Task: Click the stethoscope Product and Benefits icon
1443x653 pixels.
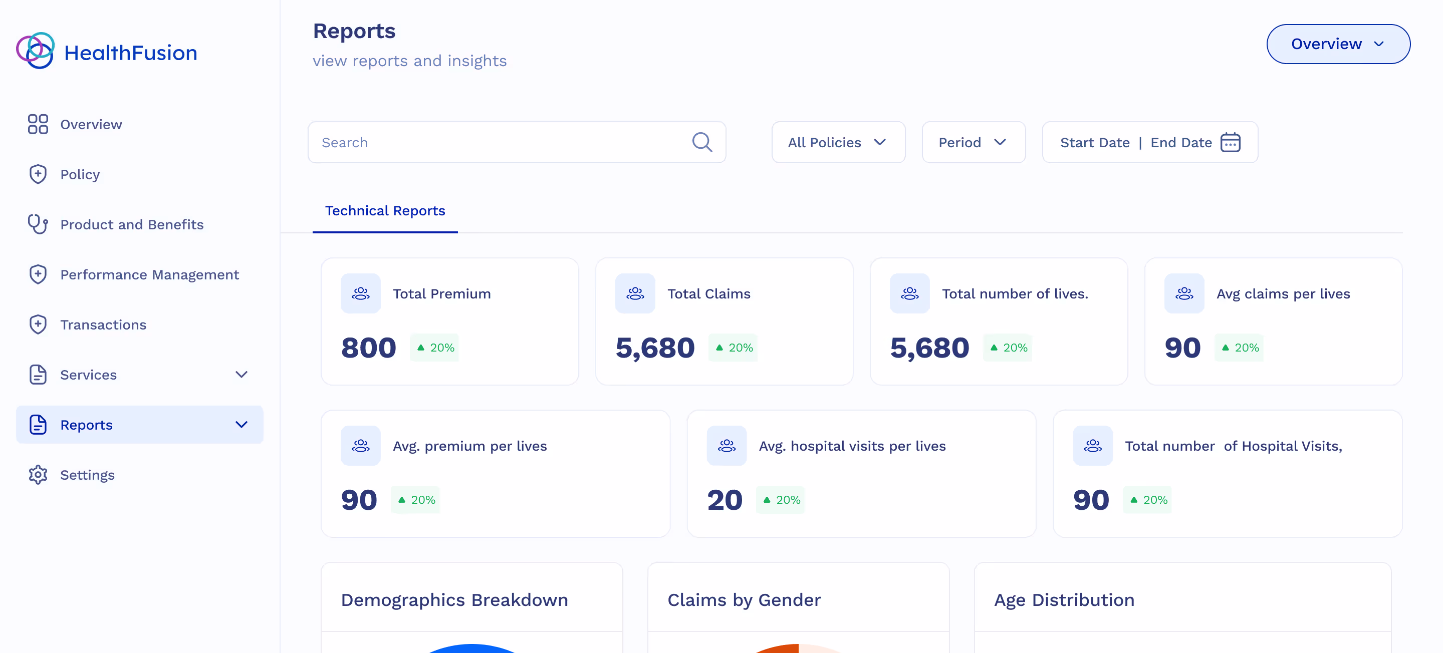Action: tap(38, 224)
